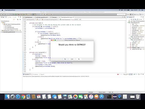Collapse the main(String[]) node in Outline
Viewport: 145px width, 109px height.
point(129,38)
